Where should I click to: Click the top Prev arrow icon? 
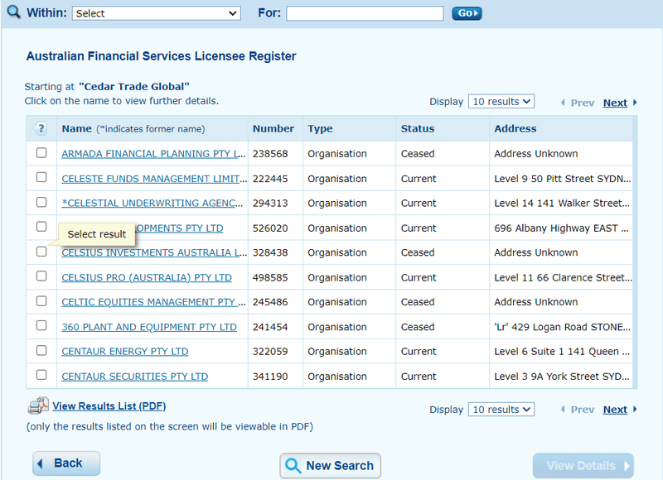[563, 103]
